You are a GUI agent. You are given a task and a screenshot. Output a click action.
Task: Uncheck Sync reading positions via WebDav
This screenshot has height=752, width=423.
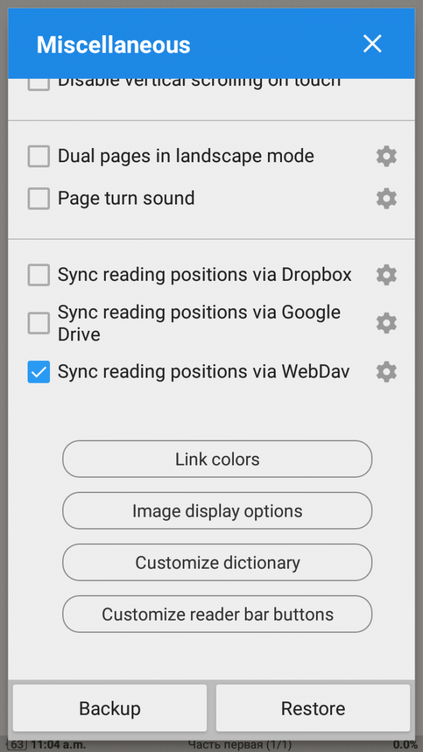(x=38, y=372)
